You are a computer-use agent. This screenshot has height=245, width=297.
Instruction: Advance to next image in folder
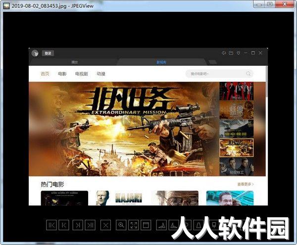point(78,225)
